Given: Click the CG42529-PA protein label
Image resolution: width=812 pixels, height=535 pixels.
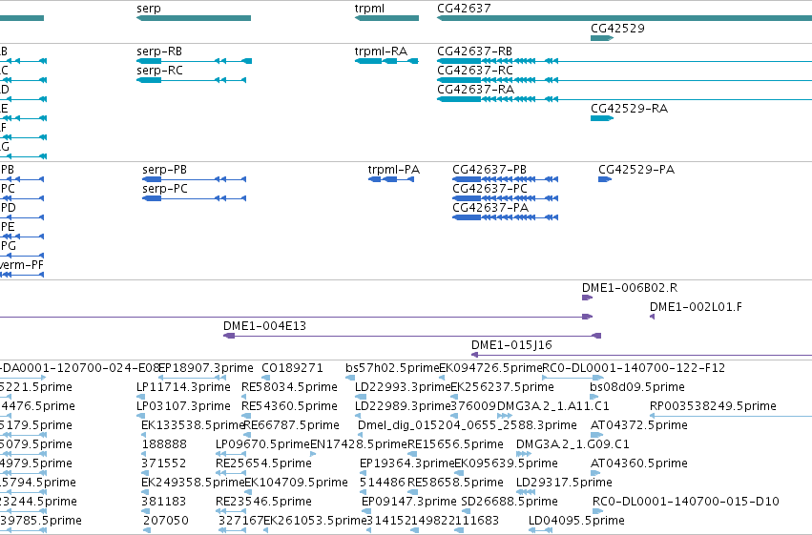Looking at the screenshot, I should coord(636,170).
